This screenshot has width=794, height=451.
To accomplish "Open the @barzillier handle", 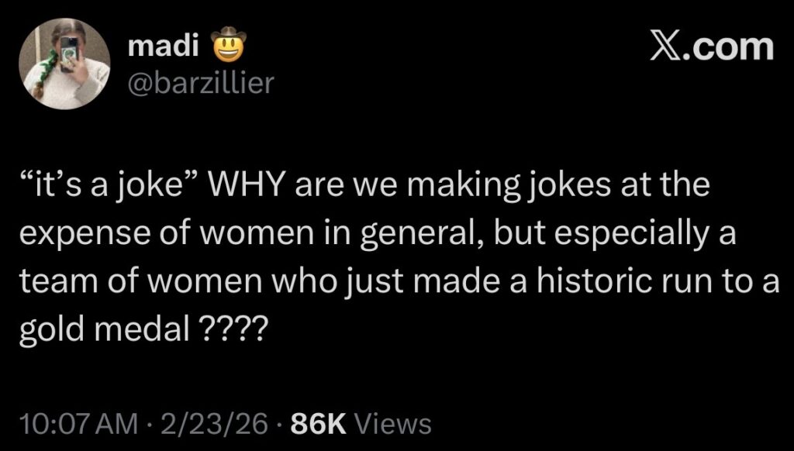I will (x=201, y=82).
